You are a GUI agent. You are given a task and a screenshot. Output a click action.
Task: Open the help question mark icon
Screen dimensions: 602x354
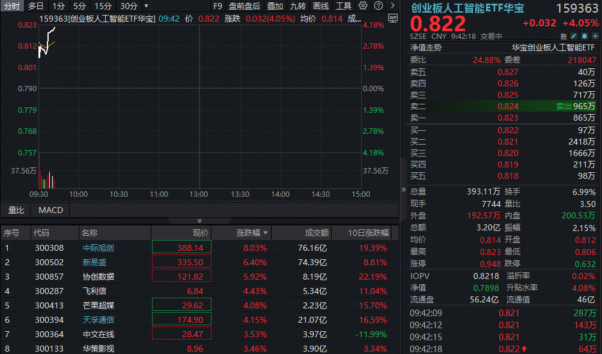click(x=379, y=6)
